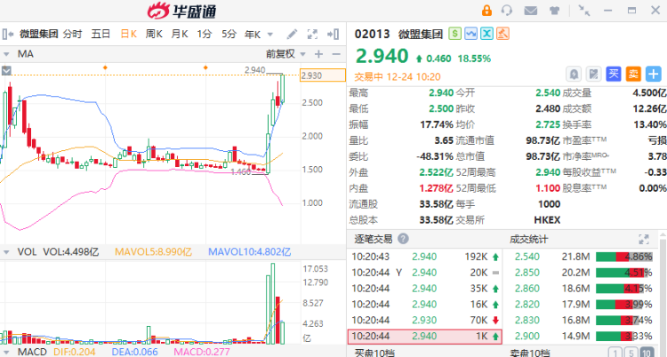This screenshot has height=357, width=667.
Task: Click the 2.930 price label on the chart axis
Action: 323,75
